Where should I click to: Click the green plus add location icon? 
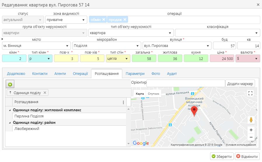click(10, 84)
